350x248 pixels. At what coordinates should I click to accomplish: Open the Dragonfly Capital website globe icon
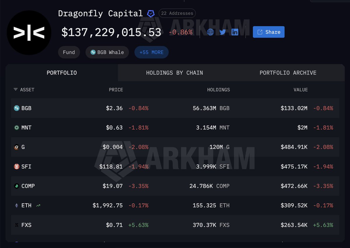[x=210, y=32]
